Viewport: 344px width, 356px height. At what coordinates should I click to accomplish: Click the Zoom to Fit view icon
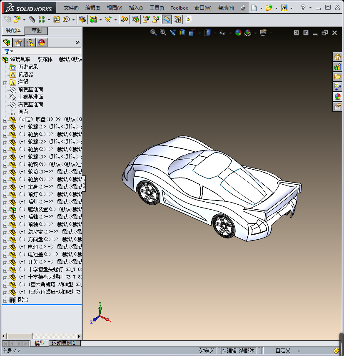click(153, 33)
